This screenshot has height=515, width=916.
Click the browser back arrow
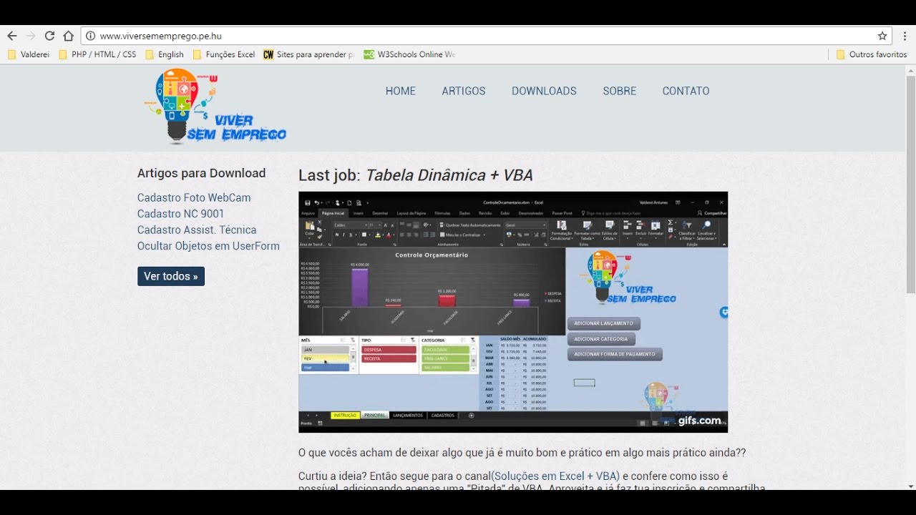pos(12,36)
